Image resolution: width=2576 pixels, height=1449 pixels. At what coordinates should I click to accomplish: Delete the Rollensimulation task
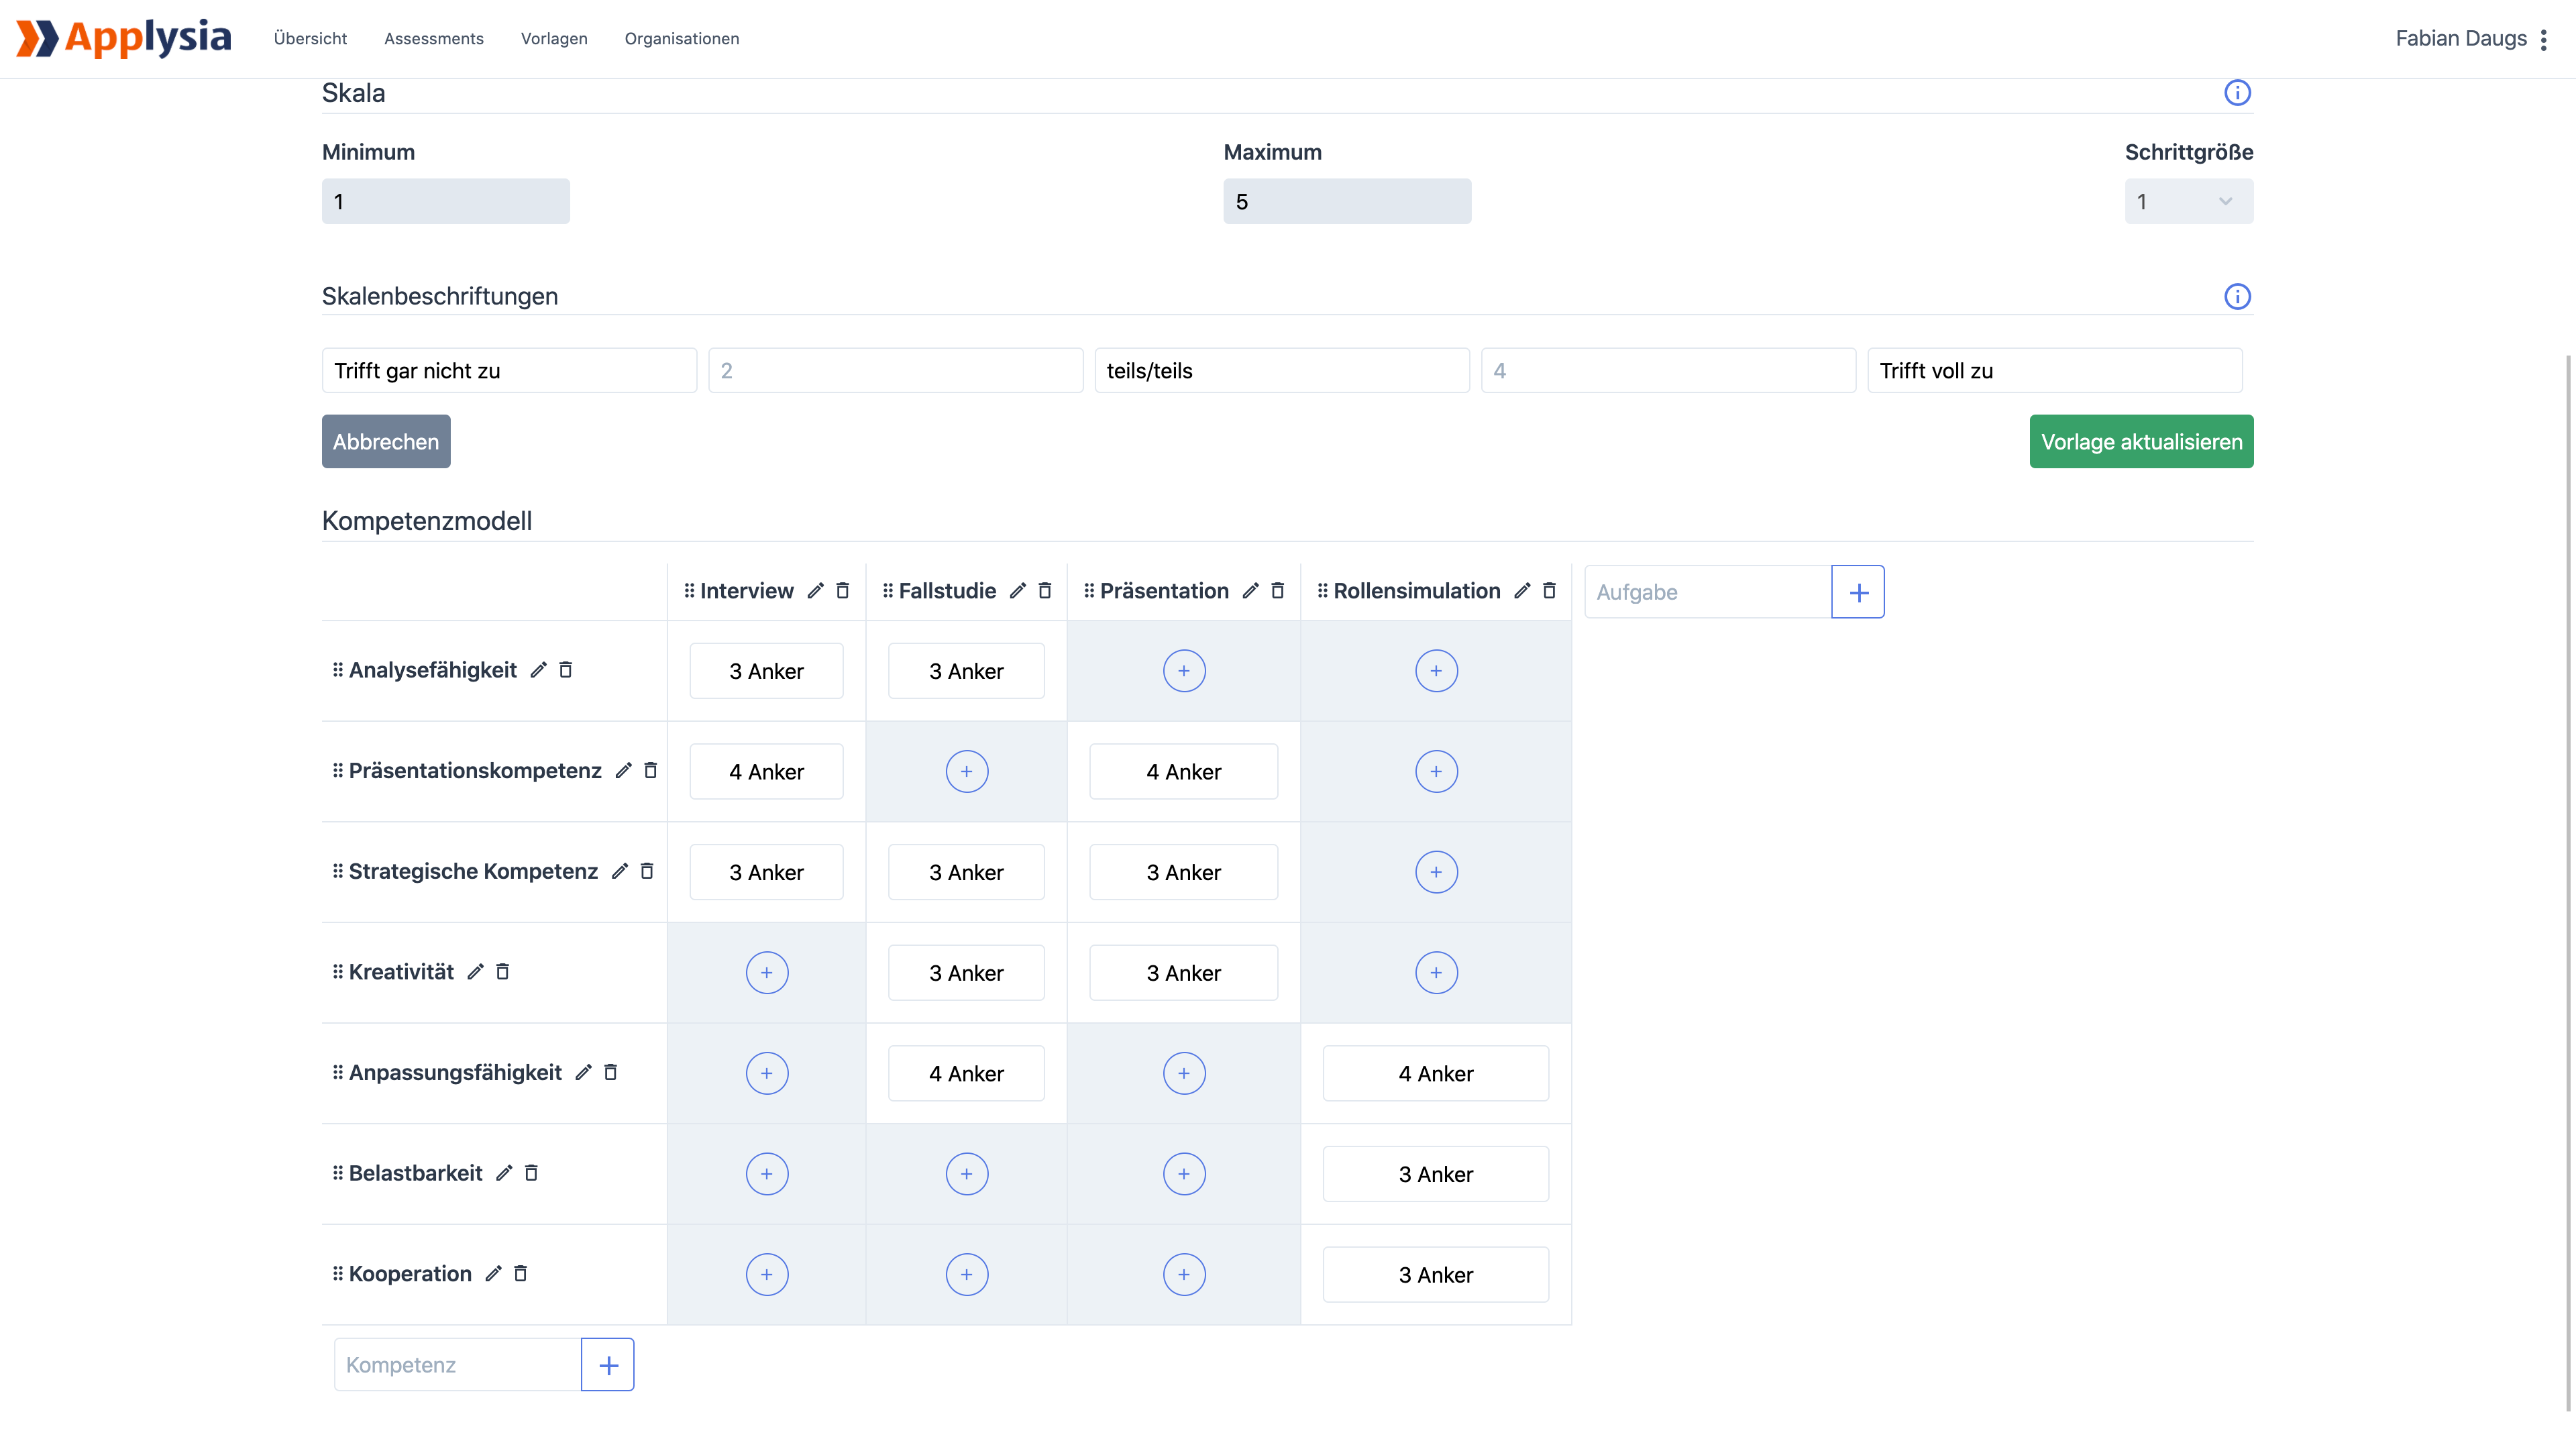(1549, 590)
